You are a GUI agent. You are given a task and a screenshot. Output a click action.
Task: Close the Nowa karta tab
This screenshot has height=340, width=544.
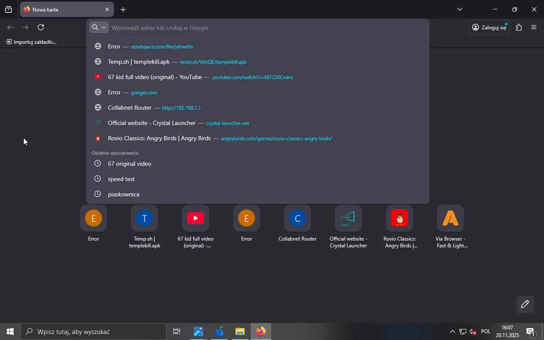point(107,9)
